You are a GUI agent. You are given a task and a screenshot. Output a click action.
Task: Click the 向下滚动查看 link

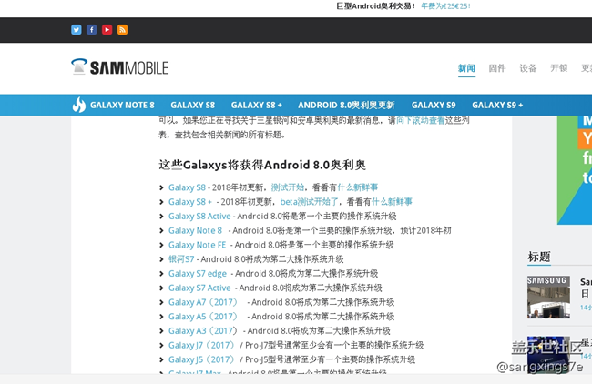[420, 120]
